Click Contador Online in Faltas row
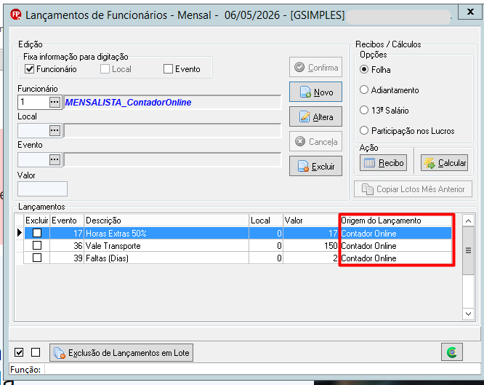484x385 pixels. [x=368, y=258]
